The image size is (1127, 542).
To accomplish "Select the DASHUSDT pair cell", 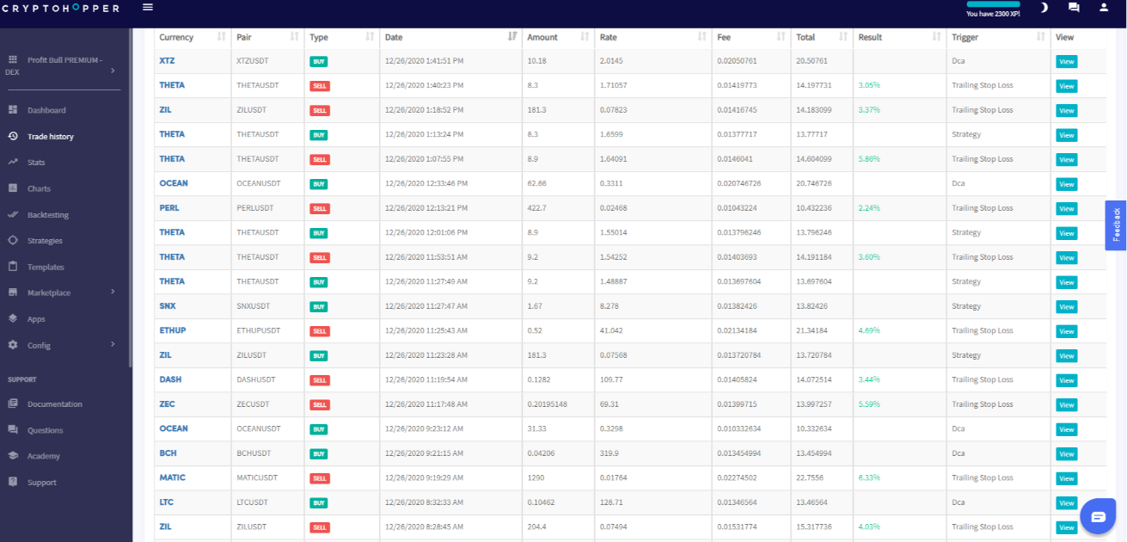I will (x=257, y=379).
